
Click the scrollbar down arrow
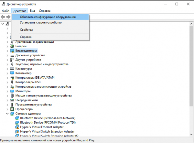pyautogui.click(x=191, y=135)
